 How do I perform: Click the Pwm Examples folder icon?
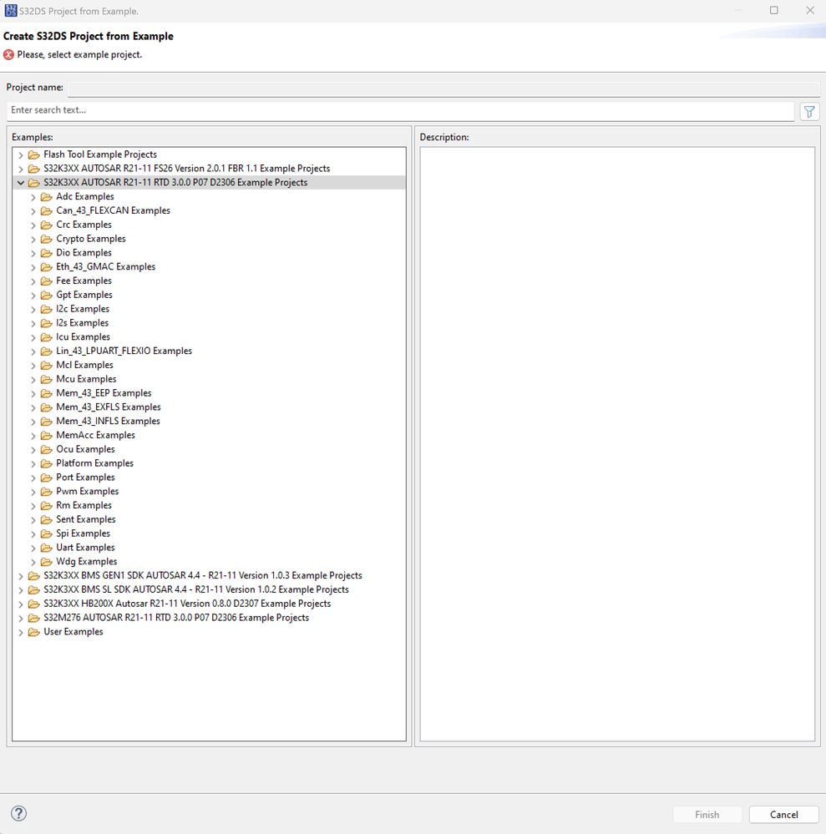[47, 492]
